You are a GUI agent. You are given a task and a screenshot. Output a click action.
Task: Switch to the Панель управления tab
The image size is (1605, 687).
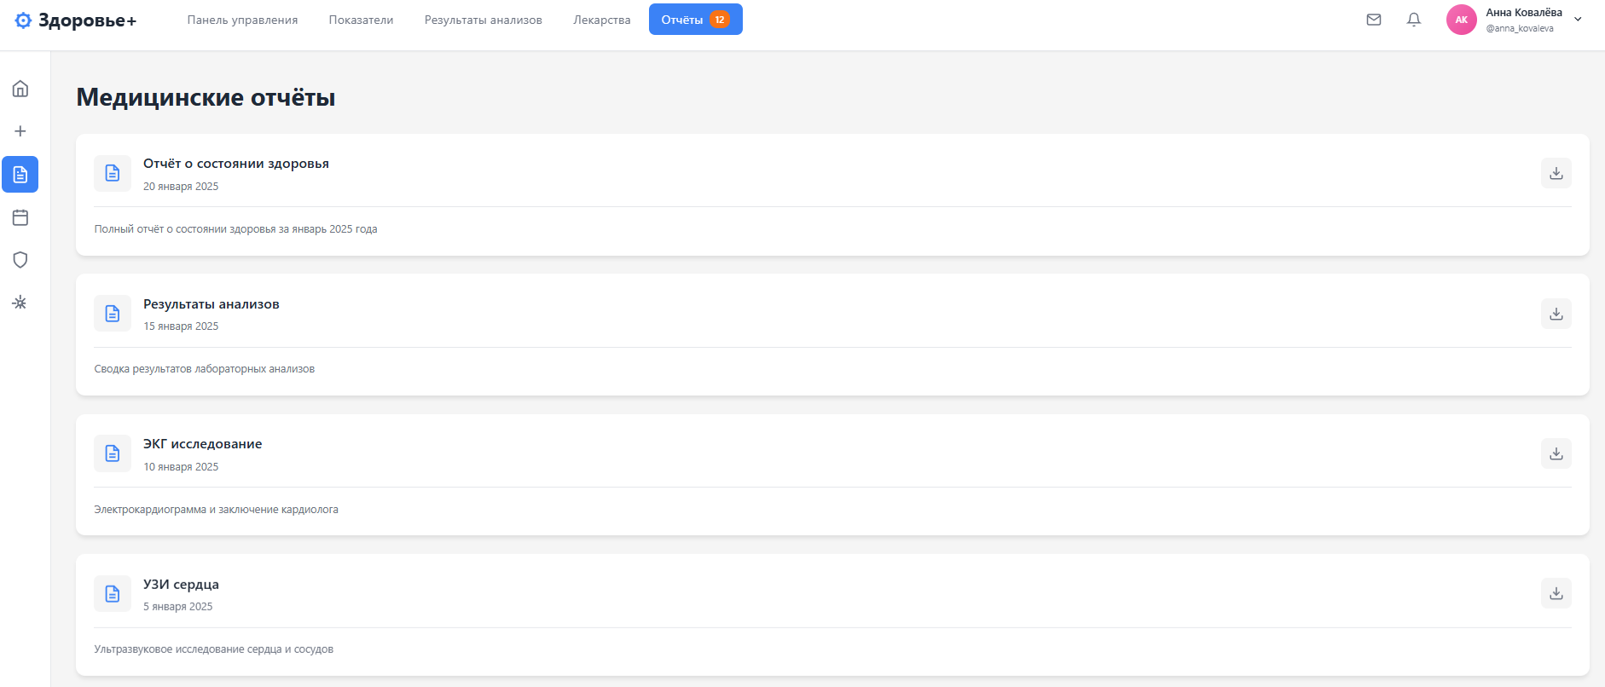tap(242, 20)
